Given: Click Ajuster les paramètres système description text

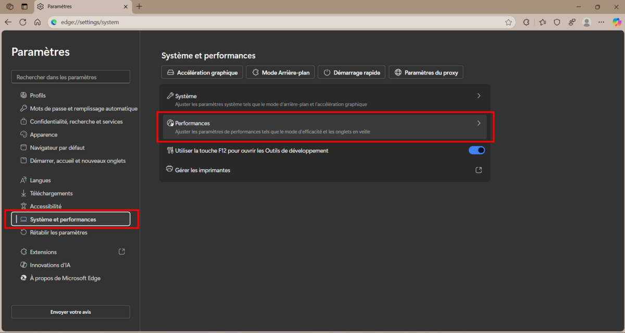Looking at the screenshot, I should pos(271,104).
